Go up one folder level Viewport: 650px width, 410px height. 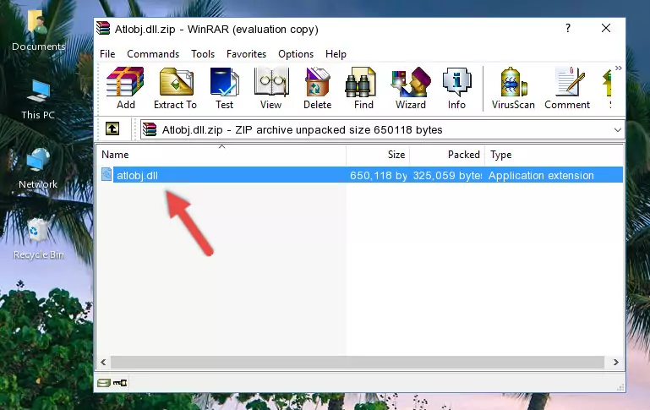[x=112, y=129]
